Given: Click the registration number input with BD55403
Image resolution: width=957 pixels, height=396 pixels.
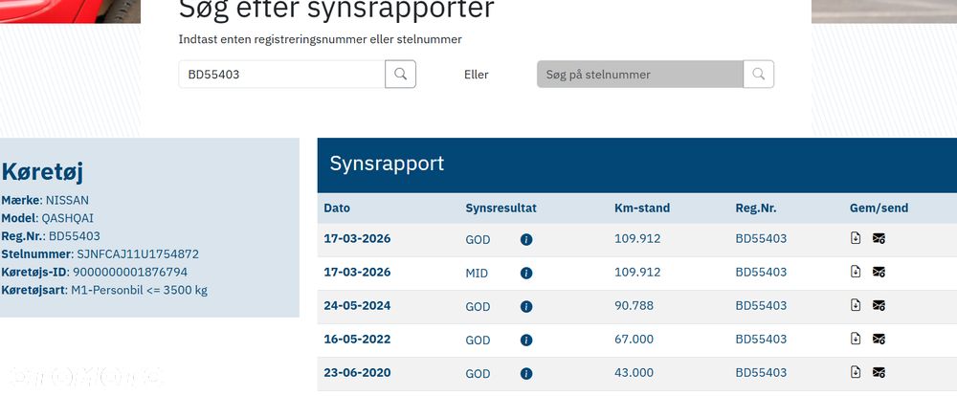Looking at the screenshot, I should click(281, 75).
